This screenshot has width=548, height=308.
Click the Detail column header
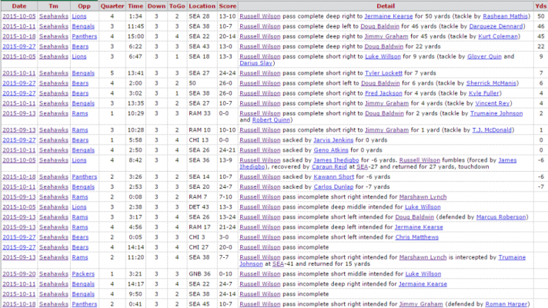[x=386, y=6]
